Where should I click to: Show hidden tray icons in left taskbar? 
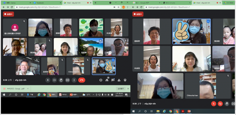[94, 95]
